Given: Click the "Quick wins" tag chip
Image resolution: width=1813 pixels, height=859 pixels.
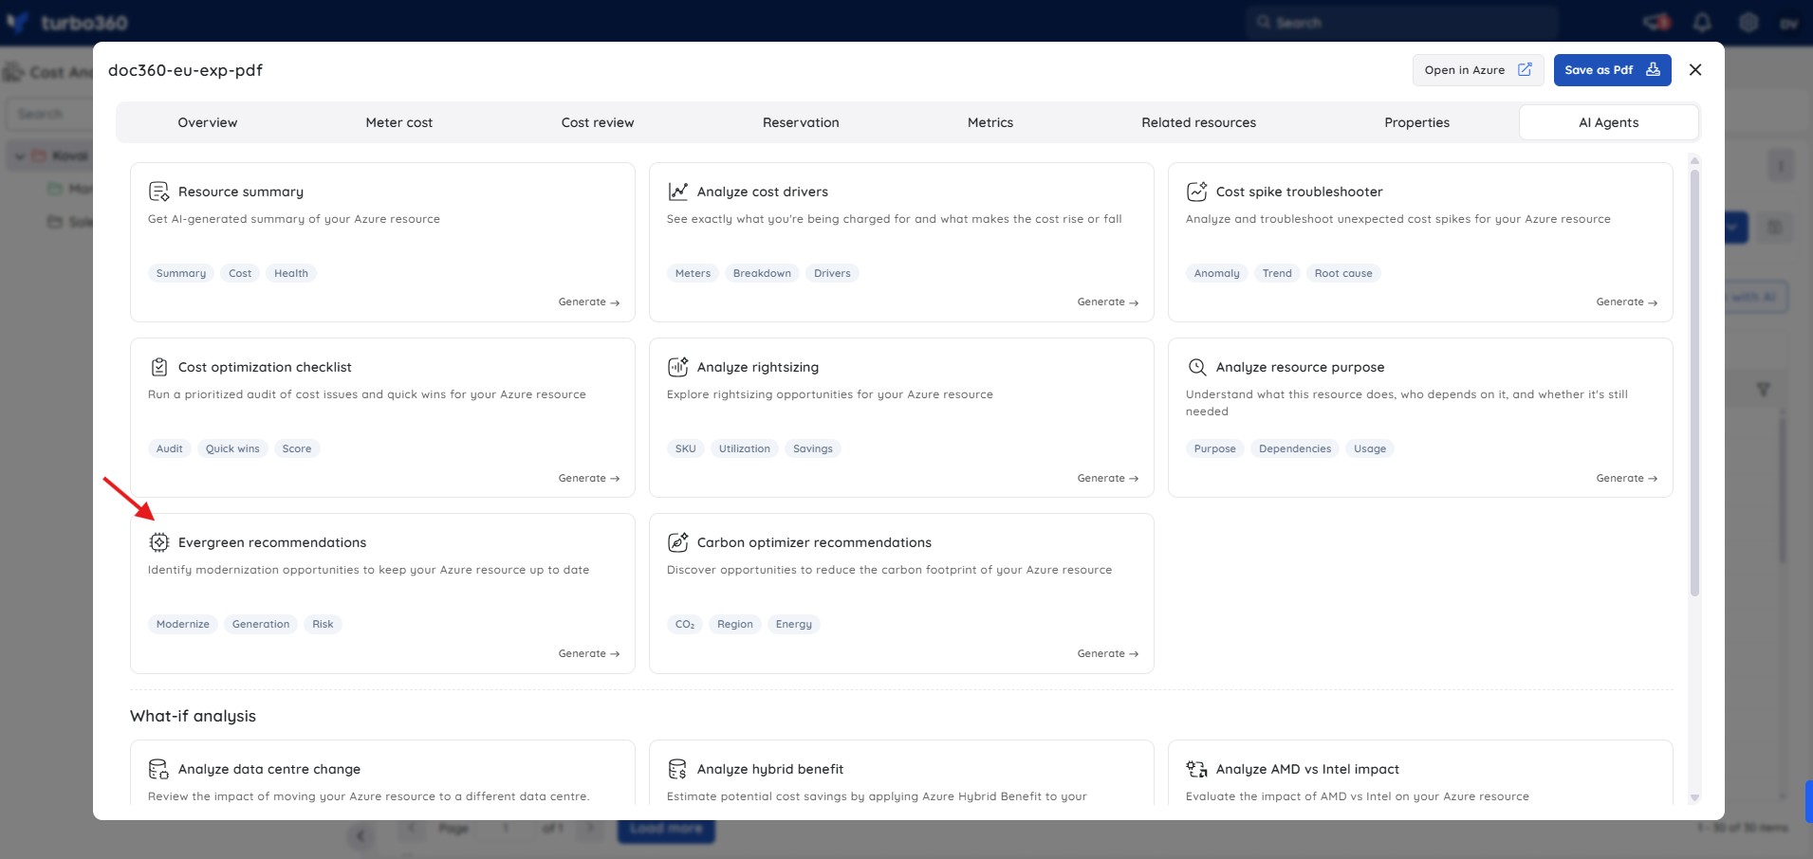Looking at the screenshot, I should 232,448.
